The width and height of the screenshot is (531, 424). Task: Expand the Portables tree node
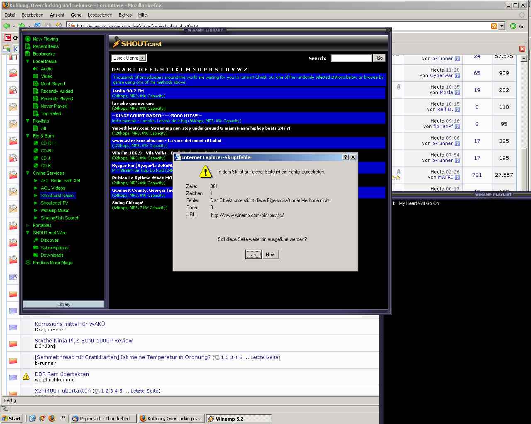[x=28, y=225]
